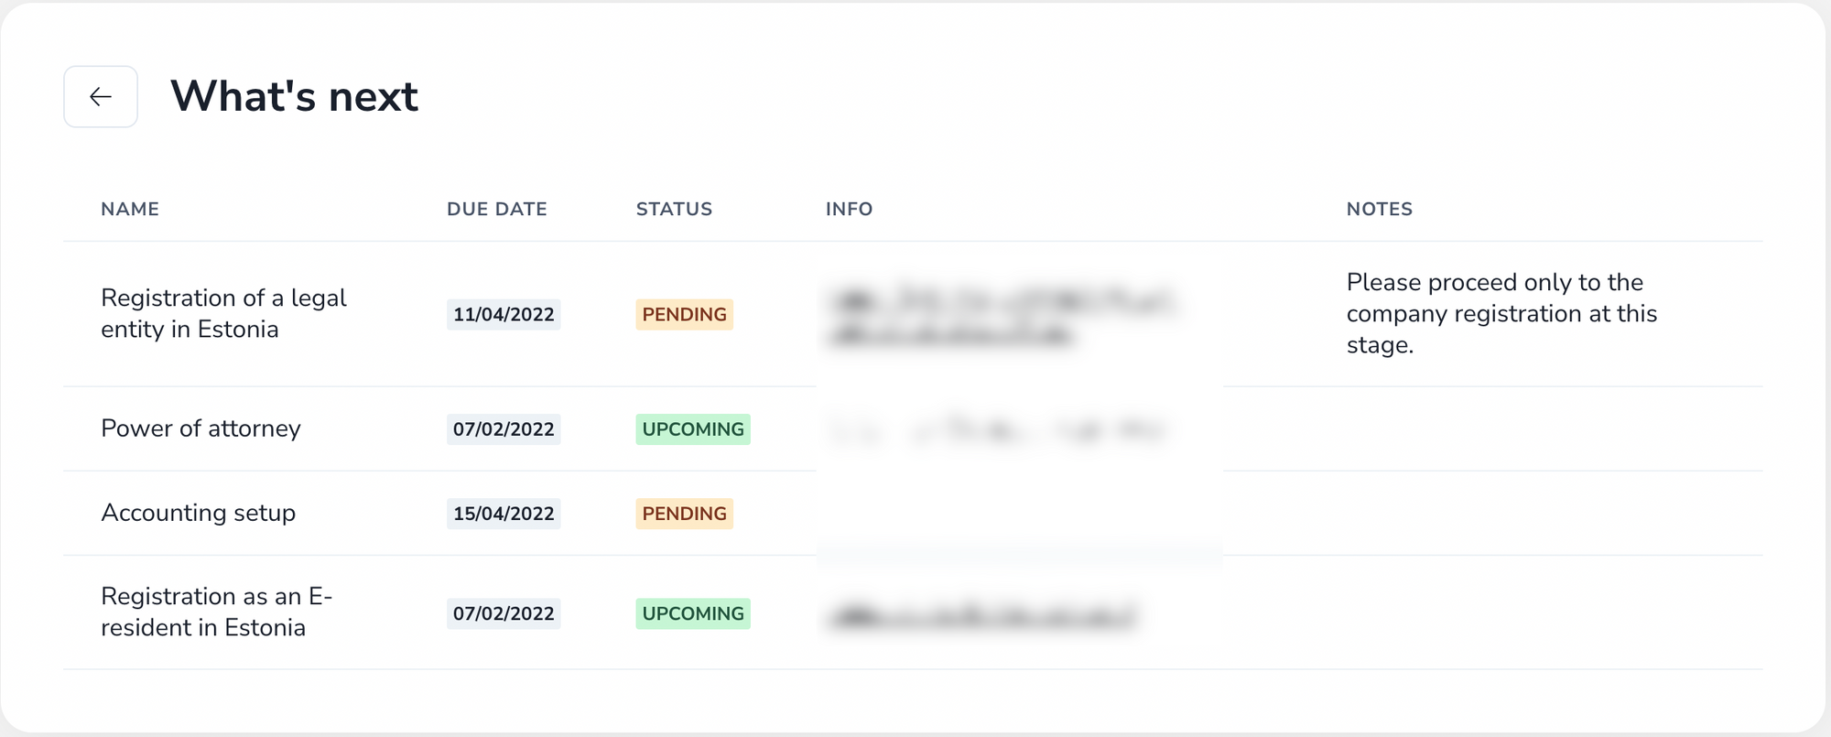Select the 'Power of attorney' task

[200, 428]
